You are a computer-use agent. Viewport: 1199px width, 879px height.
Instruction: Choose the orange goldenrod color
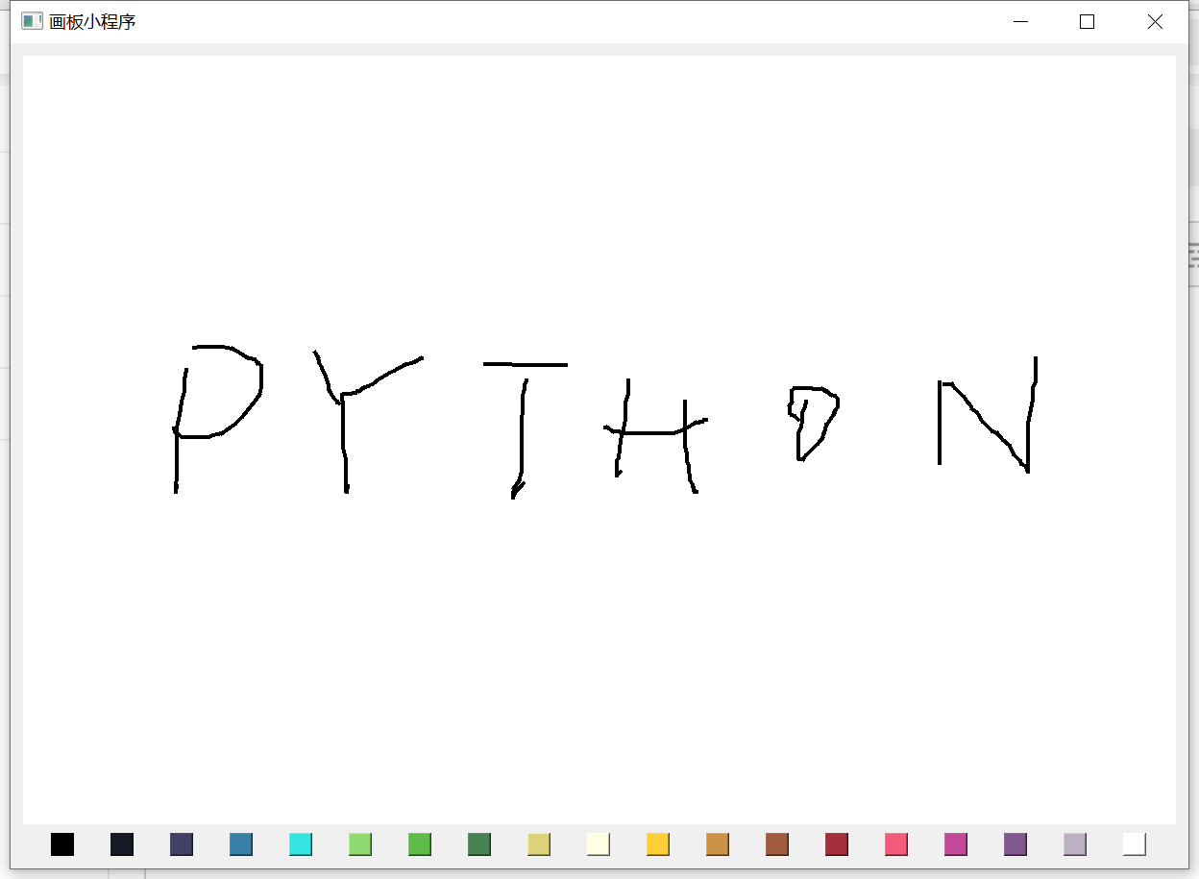(x=716, y=843)
